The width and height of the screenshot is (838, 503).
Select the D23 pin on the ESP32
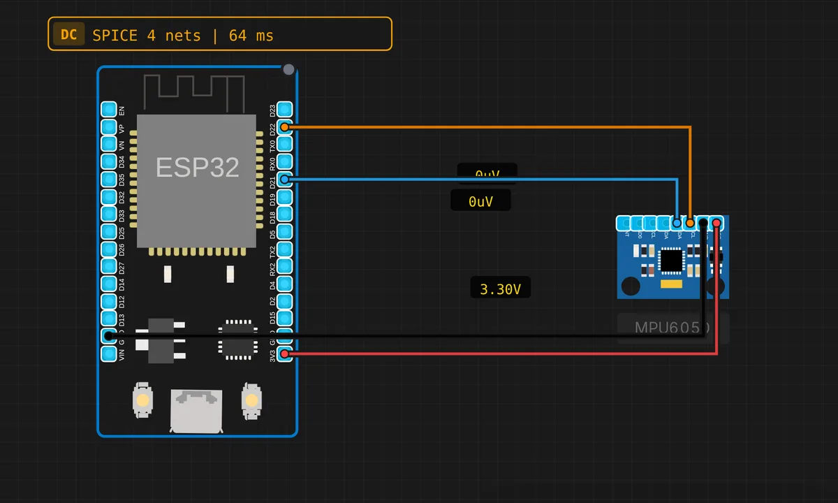coord(285,110)
